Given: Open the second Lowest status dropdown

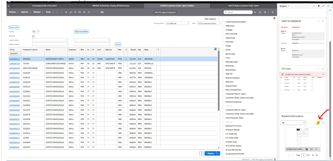Looking at the screenshot, I should [x=92, y=40].
